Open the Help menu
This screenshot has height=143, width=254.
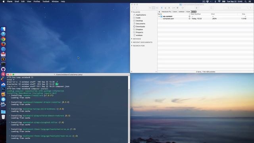63,2
